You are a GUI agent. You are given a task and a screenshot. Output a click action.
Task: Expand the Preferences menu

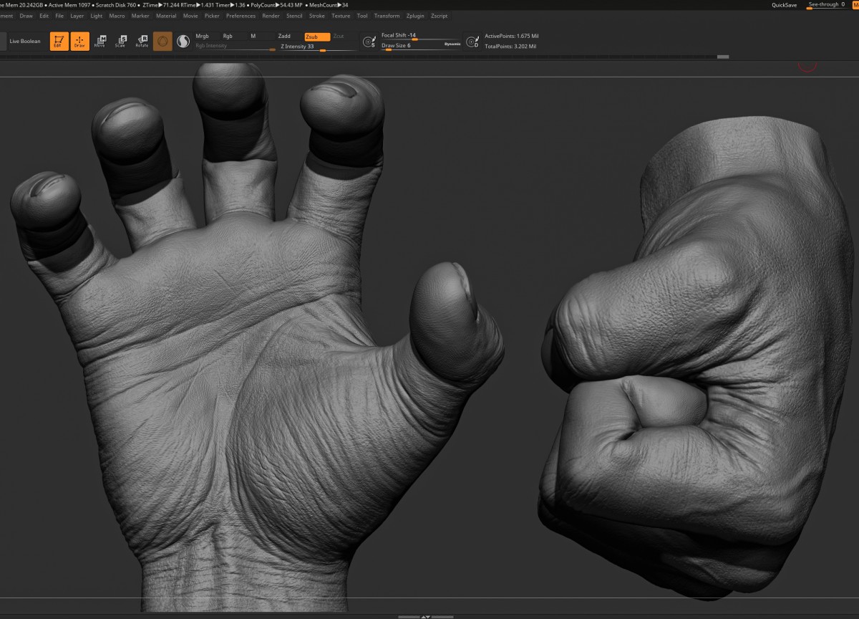(241, 16)
